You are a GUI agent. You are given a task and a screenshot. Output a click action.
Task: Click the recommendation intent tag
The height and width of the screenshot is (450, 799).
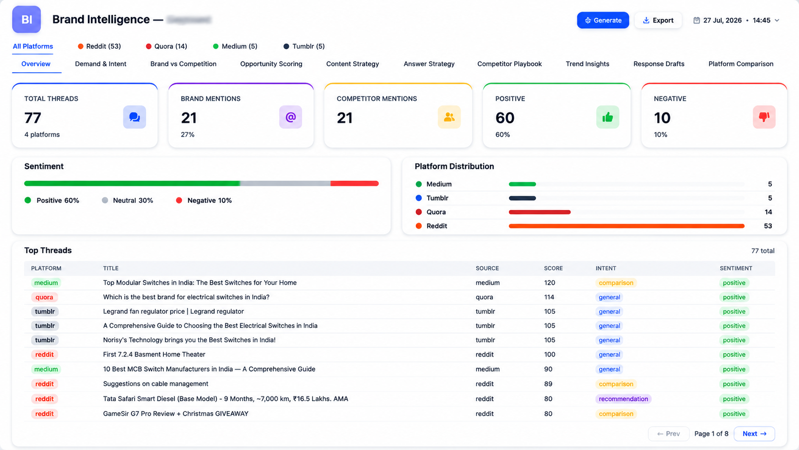pos(623,399)
